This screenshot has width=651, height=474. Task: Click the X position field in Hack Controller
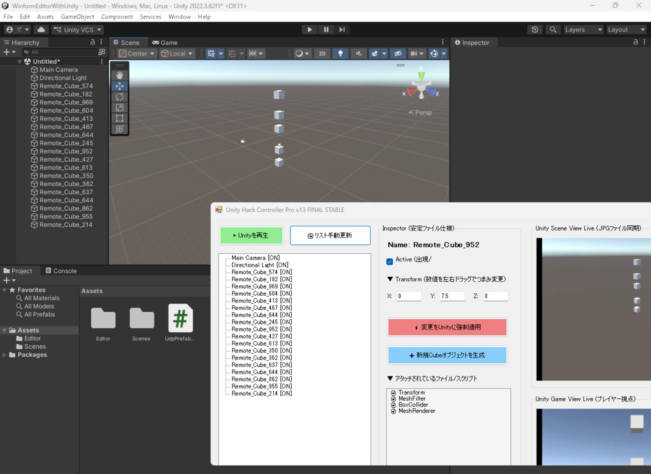click(x=409, y=296)
